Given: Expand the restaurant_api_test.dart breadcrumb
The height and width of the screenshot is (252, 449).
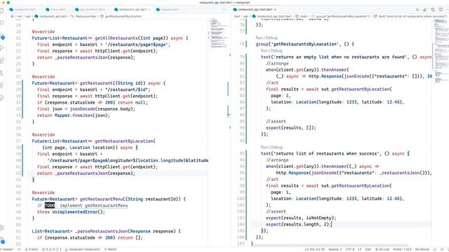Looking at the screenshot, I should coord(272,16).
